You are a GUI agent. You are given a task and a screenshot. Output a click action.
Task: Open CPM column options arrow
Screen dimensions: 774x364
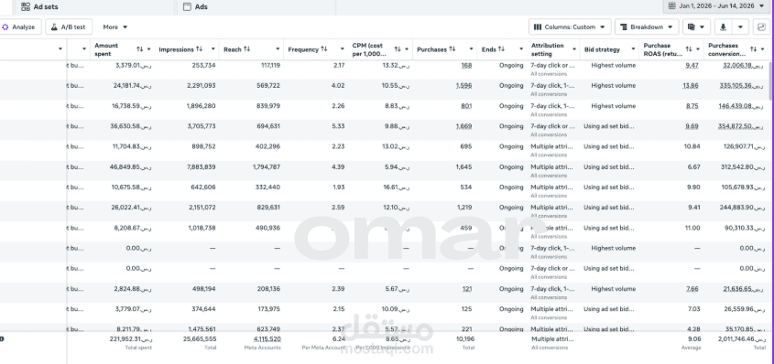[407, 49]
